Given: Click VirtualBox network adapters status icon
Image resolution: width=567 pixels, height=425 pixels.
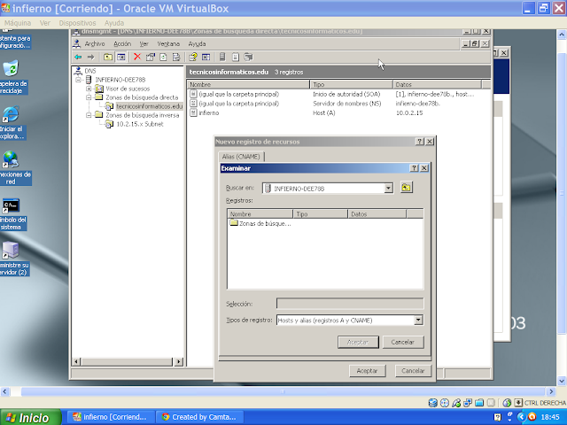Looking at the screenshot, I should click(x=468, y=403).
